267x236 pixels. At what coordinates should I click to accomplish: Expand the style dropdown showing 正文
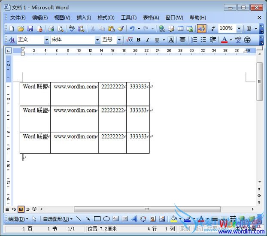pos(47,40)
